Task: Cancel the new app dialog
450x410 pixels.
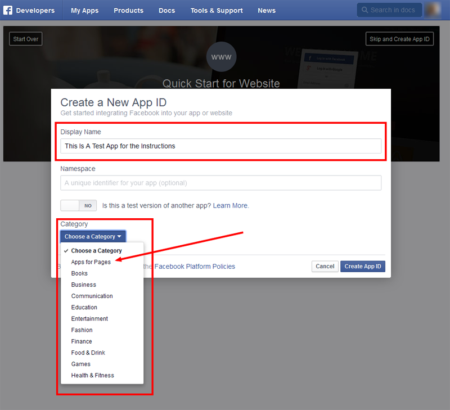Action: (325, 266)
